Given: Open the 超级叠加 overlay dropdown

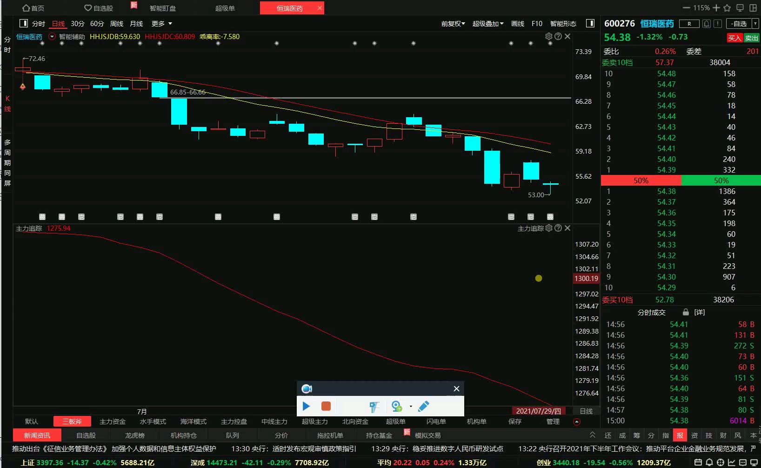Looking at the screenshot, I should point(488,24).
